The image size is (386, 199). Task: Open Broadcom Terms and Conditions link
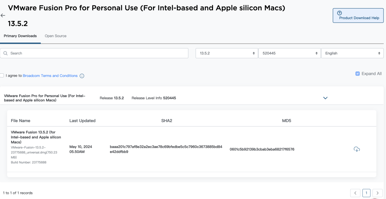coord(50,76)
